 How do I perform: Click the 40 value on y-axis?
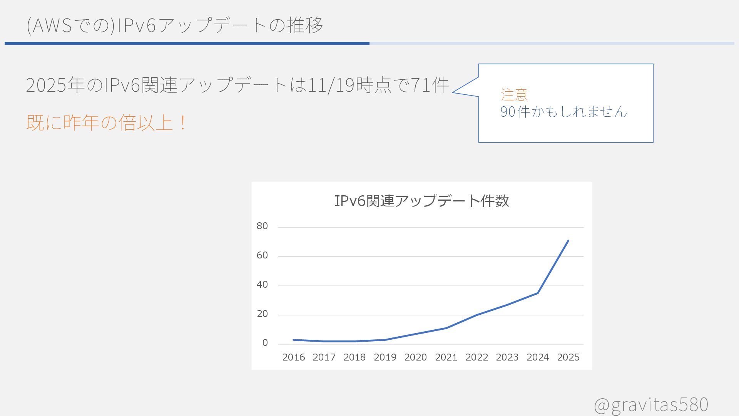pos(262,285)
